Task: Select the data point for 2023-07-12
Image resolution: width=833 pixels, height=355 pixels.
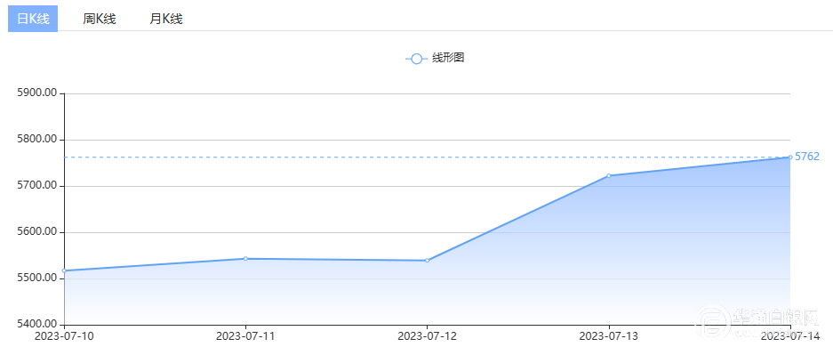Action: point(427,261)
